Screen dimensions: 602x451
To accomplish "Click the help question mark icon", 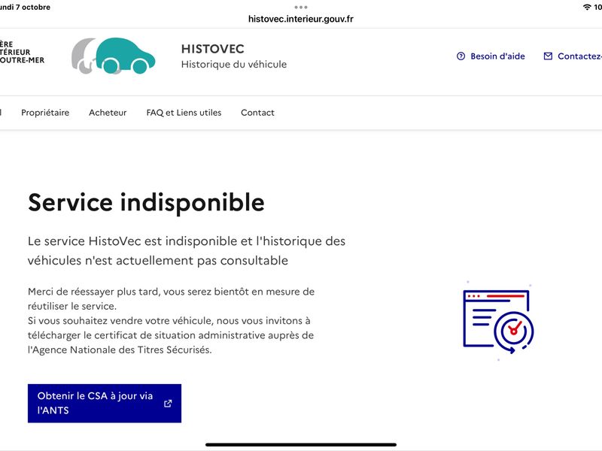I will click(461, 56).
